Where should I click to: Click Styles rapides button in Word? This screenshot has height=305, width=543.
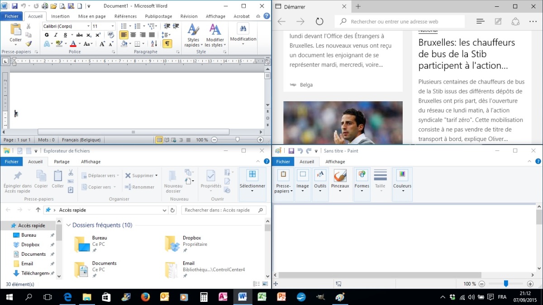[x=193, y=35]
